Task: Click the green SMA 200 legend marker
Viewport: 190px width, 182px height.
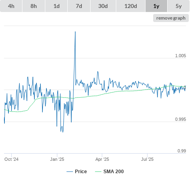Action: (x=98, y=172)
